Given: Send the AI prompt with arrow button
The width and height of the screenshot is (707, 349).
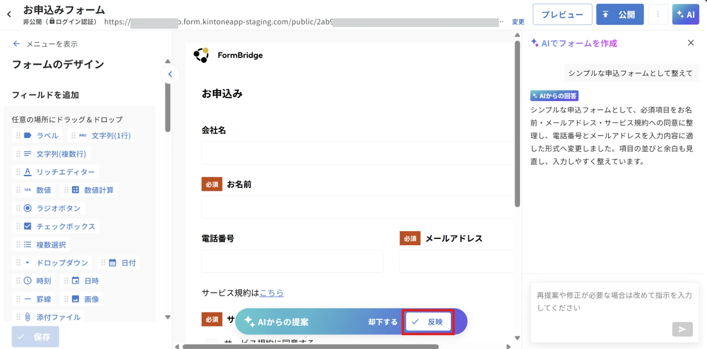Looking at the screenshot, I should tap(682, 329).
